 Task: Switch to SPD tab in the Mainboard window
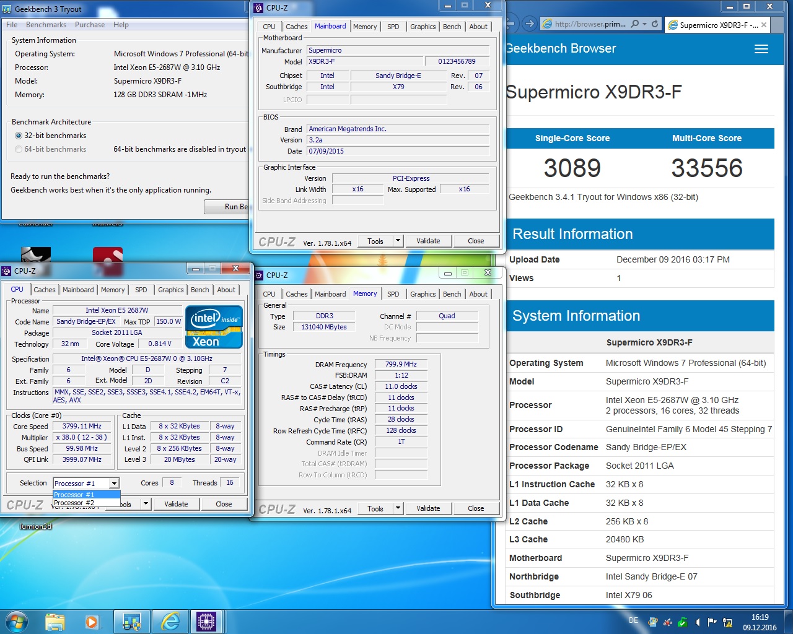[393, 27]
